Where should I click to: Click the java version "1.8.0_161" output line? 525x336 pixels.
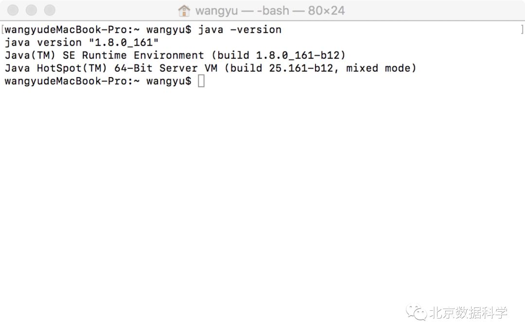82,43
